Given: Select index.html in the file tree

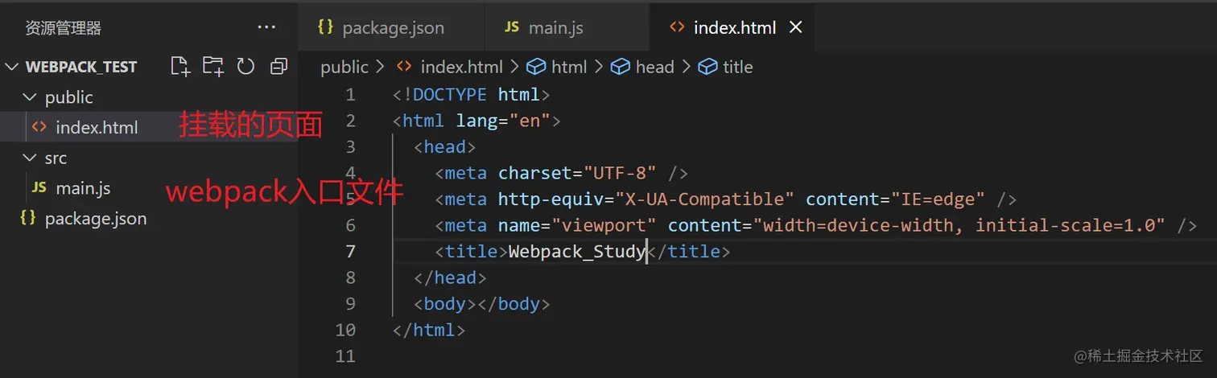Looking at the screenshot, I should pos(97,127).
